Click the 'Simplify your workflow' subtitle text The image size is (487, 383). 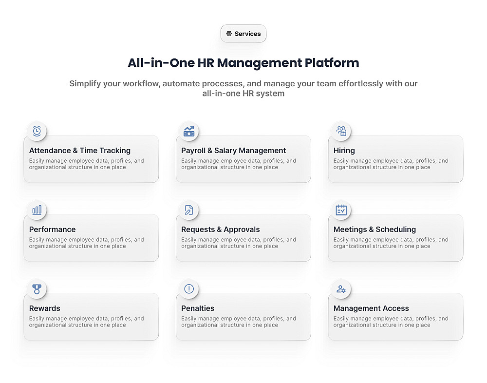pos(243,88)
